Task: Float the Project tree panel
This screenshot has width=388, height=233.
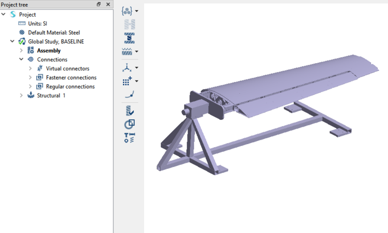Action: pyautogui.click(x=99, y=4)
